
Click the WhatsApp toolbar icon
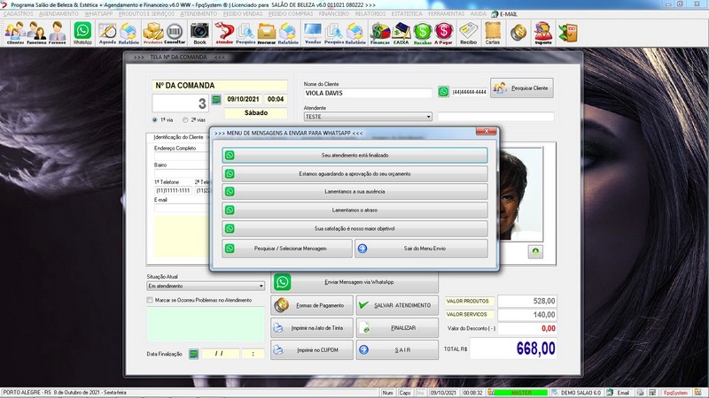[x=82, y=33]
